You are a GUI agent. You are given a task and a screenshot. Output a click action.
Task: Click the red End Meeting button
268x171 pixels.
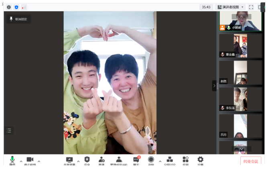251,161
